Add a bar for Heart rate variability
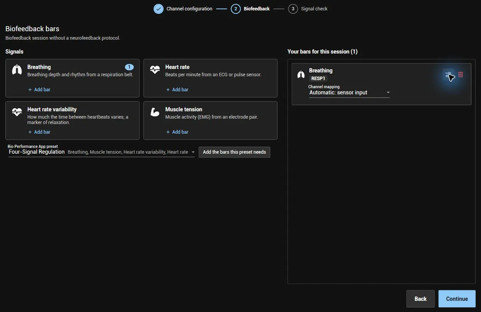 coord(39,132)
